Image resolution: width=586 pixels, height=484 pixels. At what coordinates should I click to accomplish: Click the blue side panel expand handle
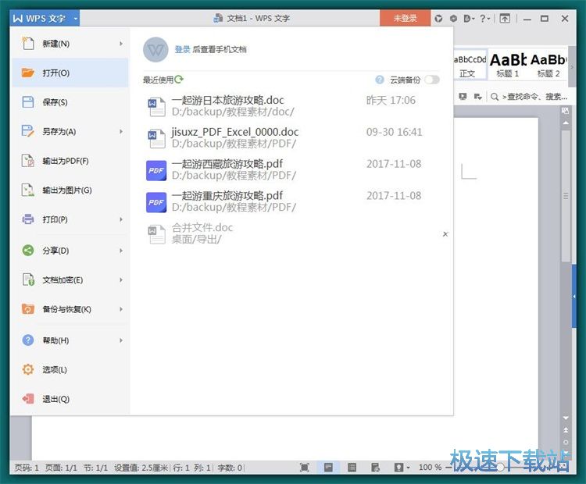point(574,296)
